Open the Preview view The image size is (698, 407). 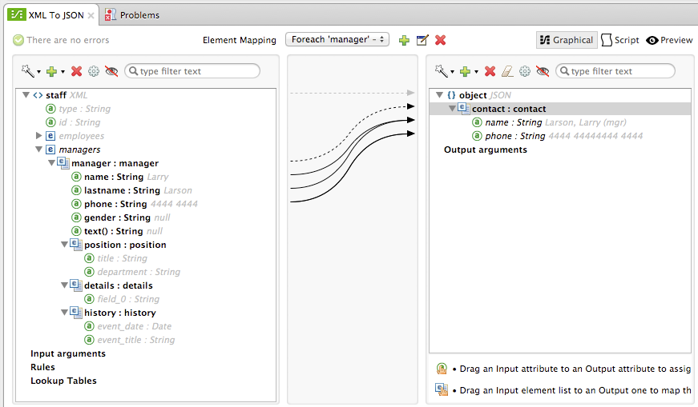[x=669, y=40]
